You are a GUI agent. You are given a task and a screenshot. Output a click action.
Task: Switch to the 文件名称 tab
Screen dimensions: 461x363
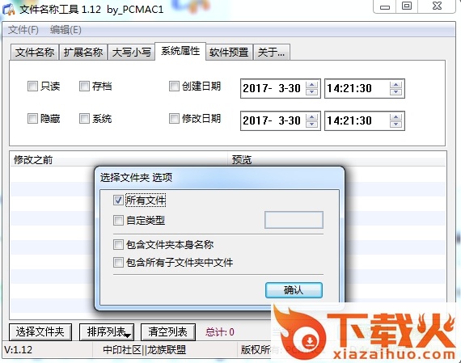pyautogui.click(x=35, y=53)
